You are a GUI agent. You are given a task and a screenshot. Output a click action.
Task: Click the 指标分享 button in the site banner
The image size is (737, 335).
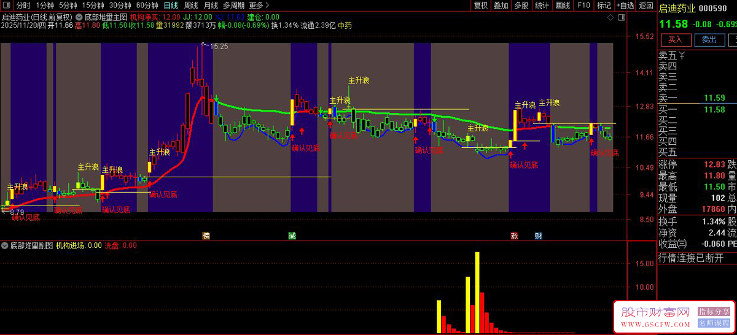(x=714, y=311)
